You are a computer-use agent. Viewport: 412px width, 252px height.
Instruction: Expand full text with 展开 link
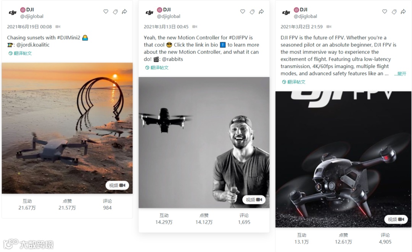(x=400, y=74)
